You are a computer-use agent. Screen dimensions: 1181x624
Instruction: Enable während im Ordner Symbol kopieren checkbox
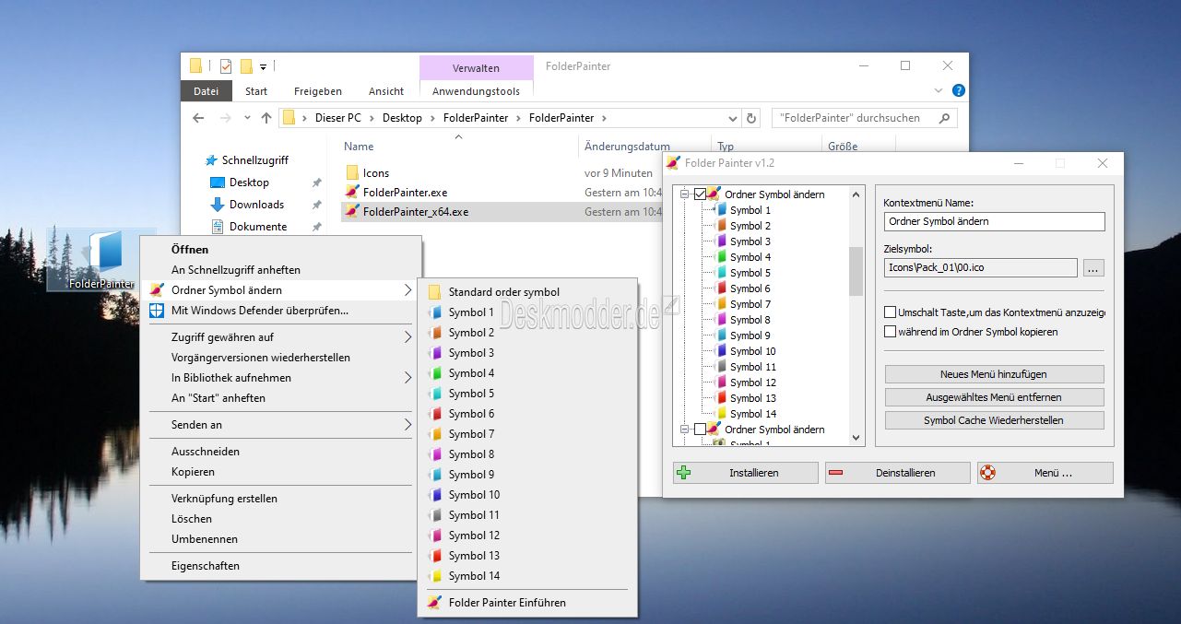891,331
